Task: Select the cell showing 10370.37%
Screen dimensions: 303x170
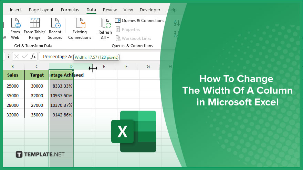Action: click(x=61, y=105)
